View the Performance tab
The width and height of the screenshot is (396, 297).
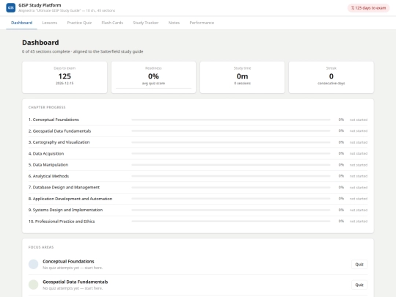202,23
